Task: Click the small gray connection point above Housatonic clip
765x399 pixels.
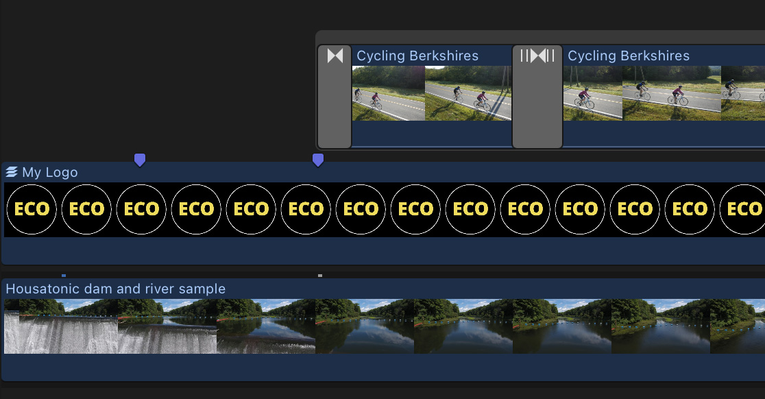Action: (x=320, y=276)
